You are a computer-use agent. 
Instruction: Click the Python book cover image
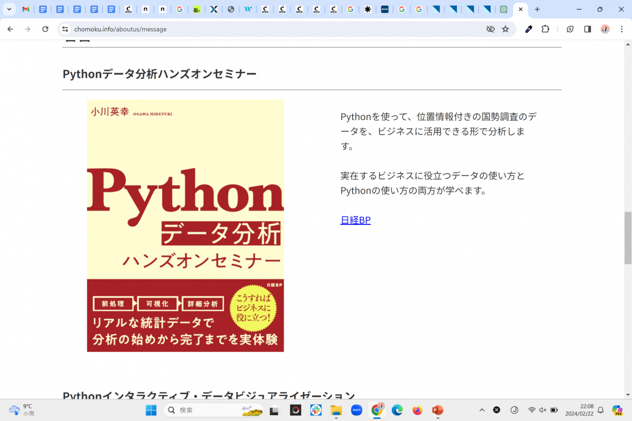tap(185, 225)
